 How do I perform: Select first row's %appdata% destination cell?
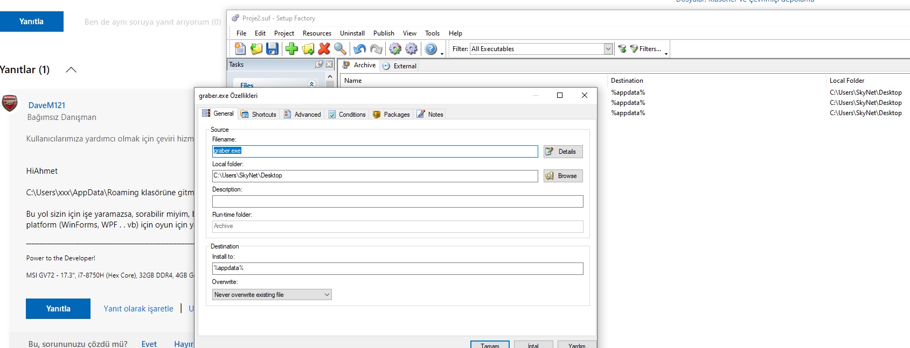628,93
